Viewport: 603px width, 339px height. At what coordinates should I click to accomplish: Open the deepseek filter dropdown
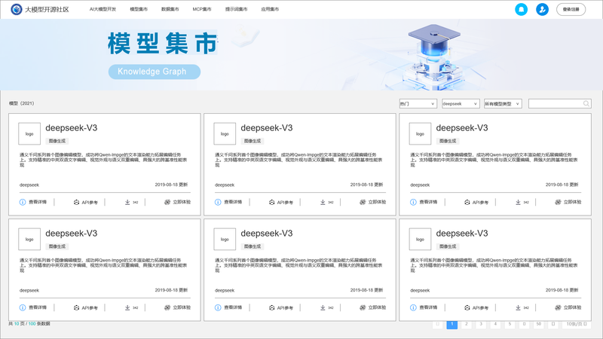[x=460, y=103]
